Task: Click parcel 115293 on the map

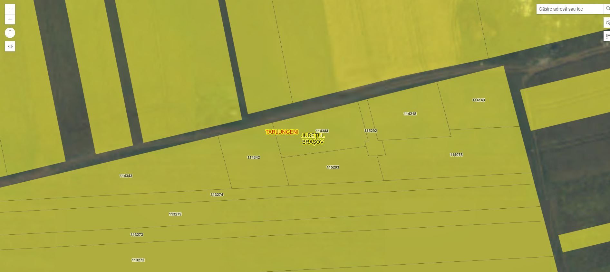Action: [333, 167]
